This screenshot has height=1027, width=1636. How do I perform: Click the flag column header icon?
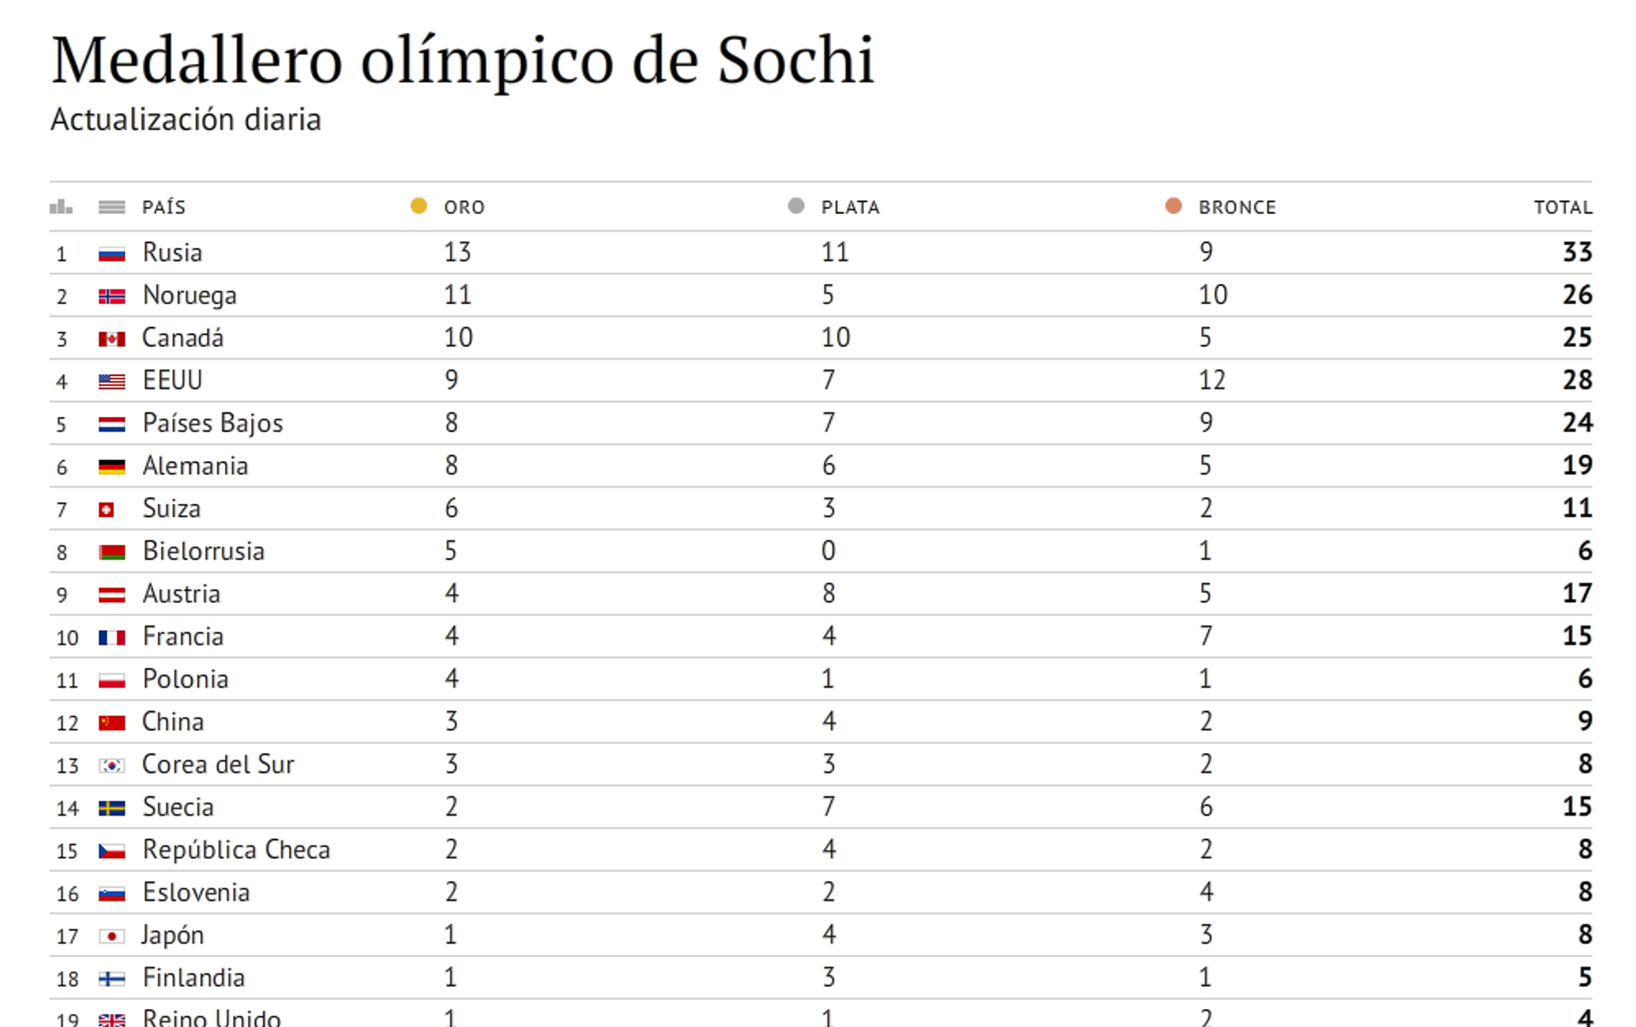point(112,207)
